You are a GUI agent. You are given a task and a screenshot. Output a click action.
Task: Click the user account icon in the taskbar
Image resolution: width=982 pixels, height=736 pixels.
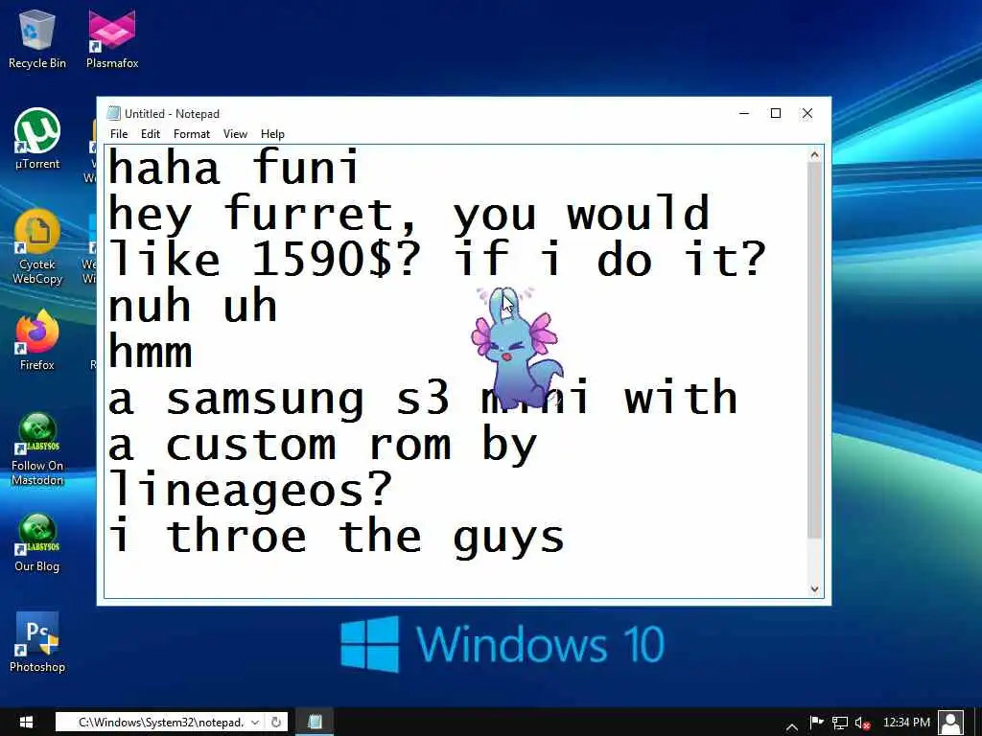(x=951, y=723)
